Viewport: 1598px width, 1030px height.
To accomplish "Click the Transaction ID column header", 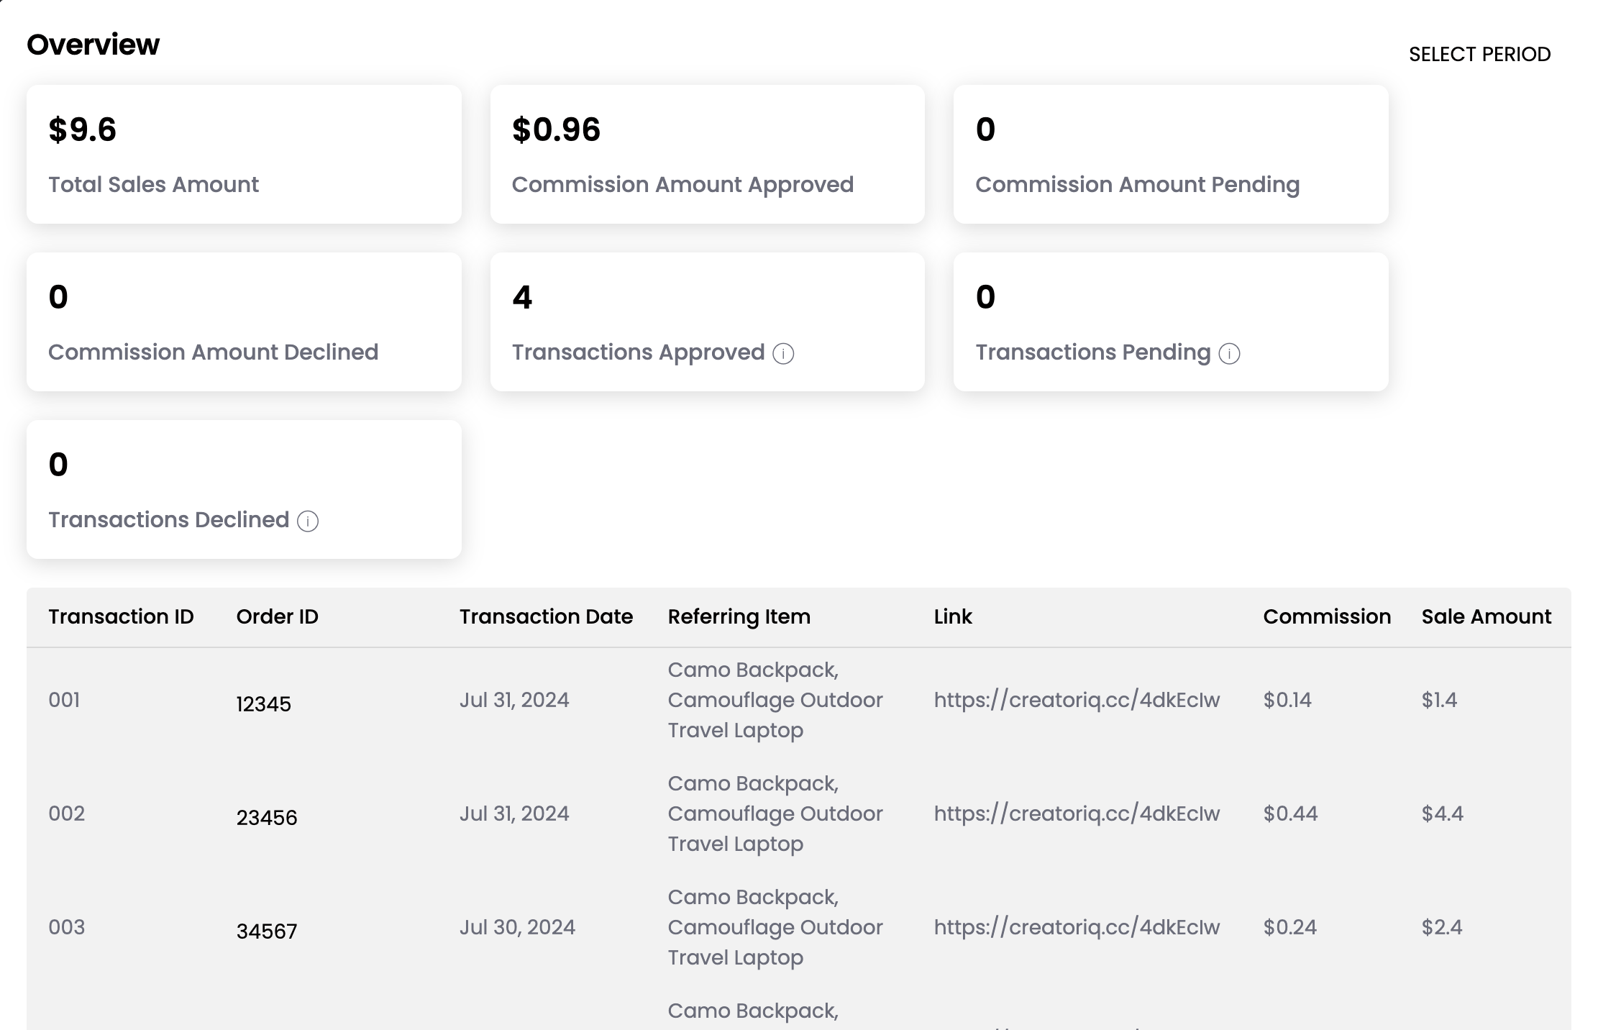I will click(x=121, y=616).
